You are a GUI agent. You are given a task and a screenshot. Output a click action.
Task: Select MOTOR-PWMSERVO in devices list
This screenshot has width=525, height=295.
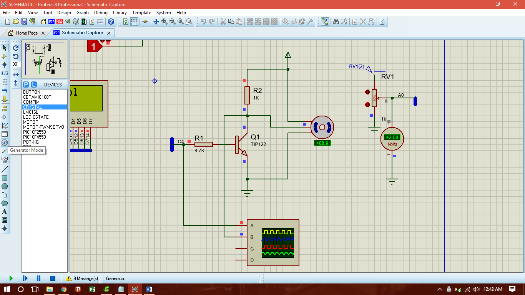(x=45, y=127)
